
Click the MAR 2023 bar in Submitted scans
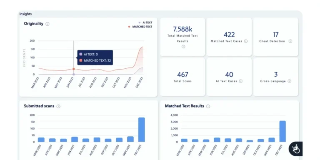click(x=41, y=140)
